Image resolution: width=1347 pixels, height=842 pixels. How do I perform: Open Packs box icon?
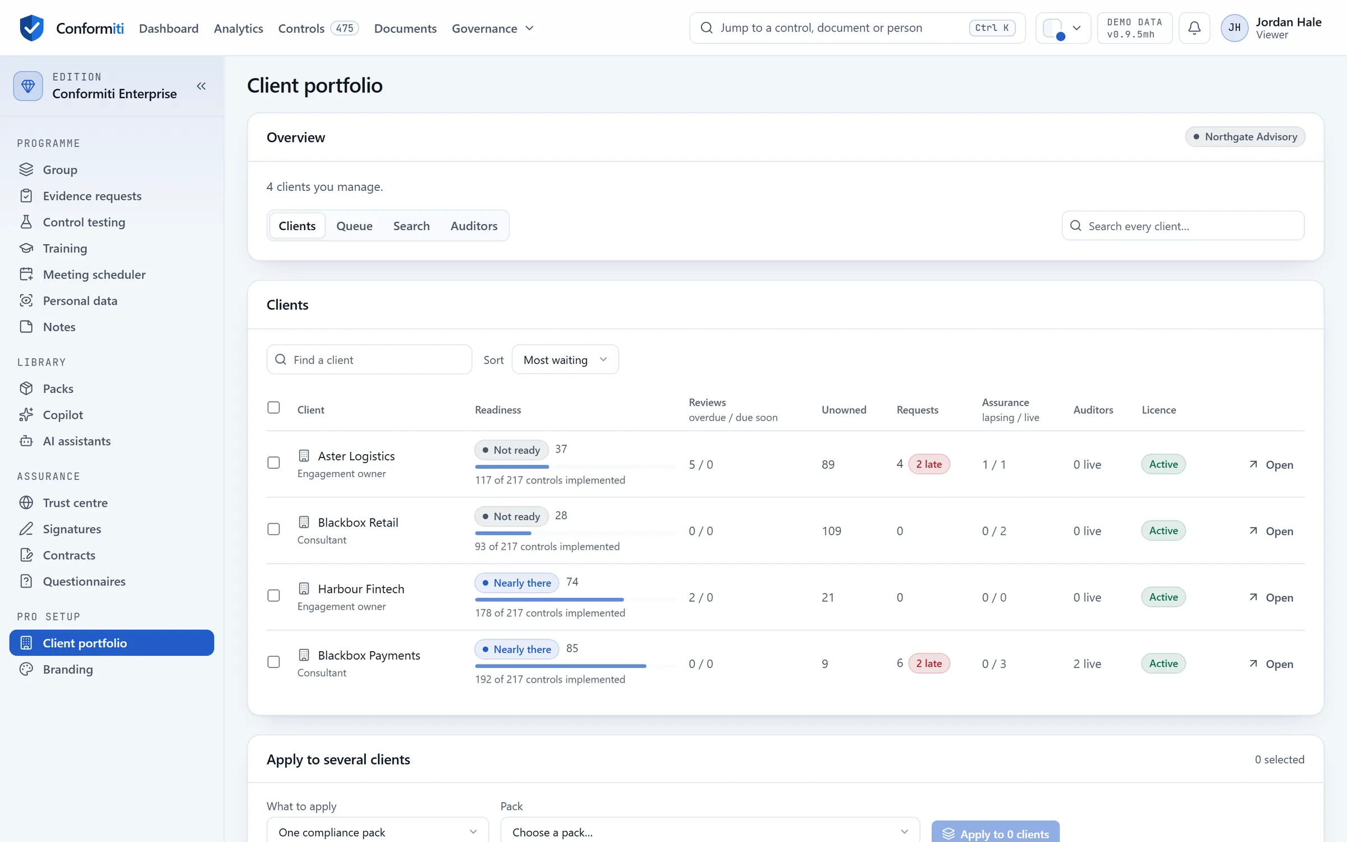(26, 388)
